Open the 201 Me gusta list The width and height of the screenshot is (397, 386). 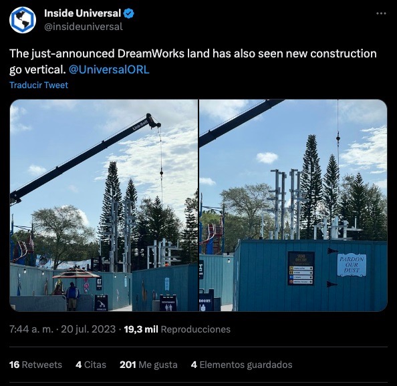[x=148, y=365]
